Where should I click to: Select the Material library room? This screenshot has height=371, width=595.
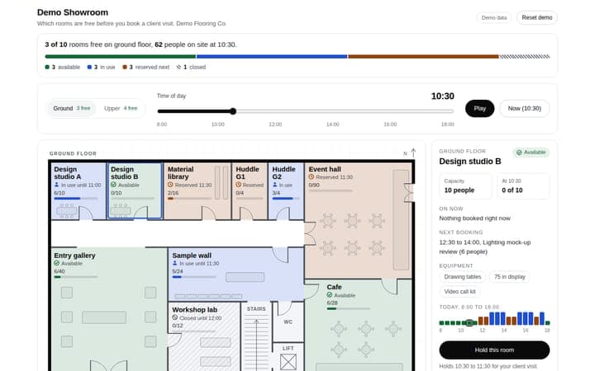click(x=197, y=191)
